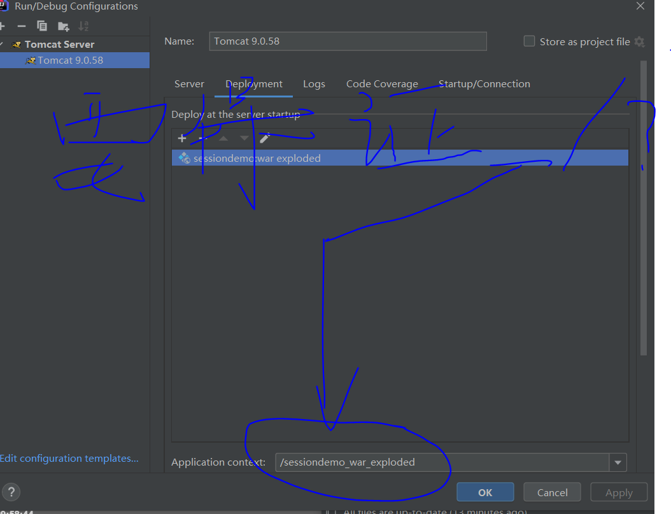Open project file storage settings gear
Screen dimensions: 671x514
[x=639, y=41]
